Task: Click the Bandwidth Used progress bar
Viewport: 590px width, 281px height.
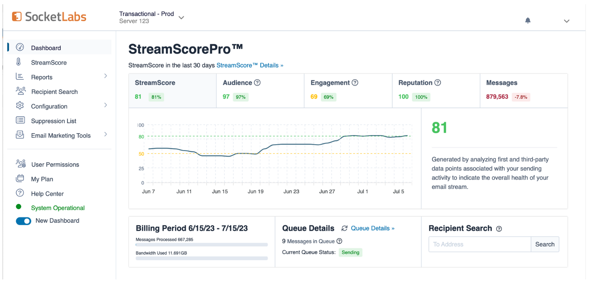Action: point(202,258)
